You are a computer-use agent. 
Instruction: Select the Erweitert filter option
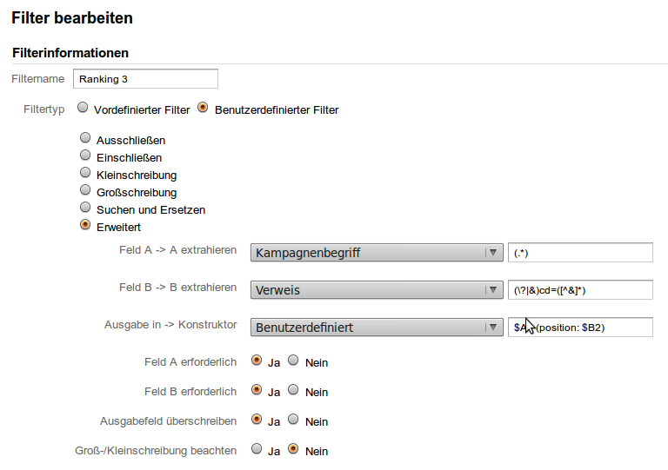pyautogui.click(x=85, y=225)
